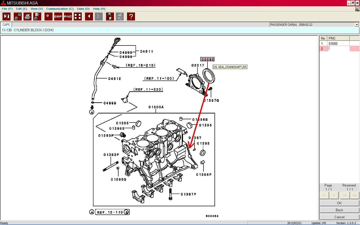Click the single right arrow page button

pyautogui.click(x=334, y=195)
